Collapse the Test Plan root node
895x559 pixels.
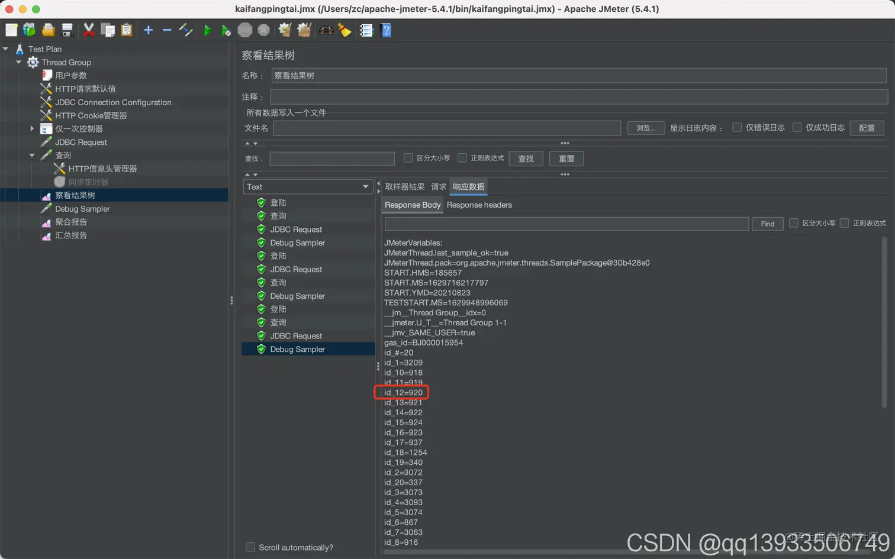5,49
